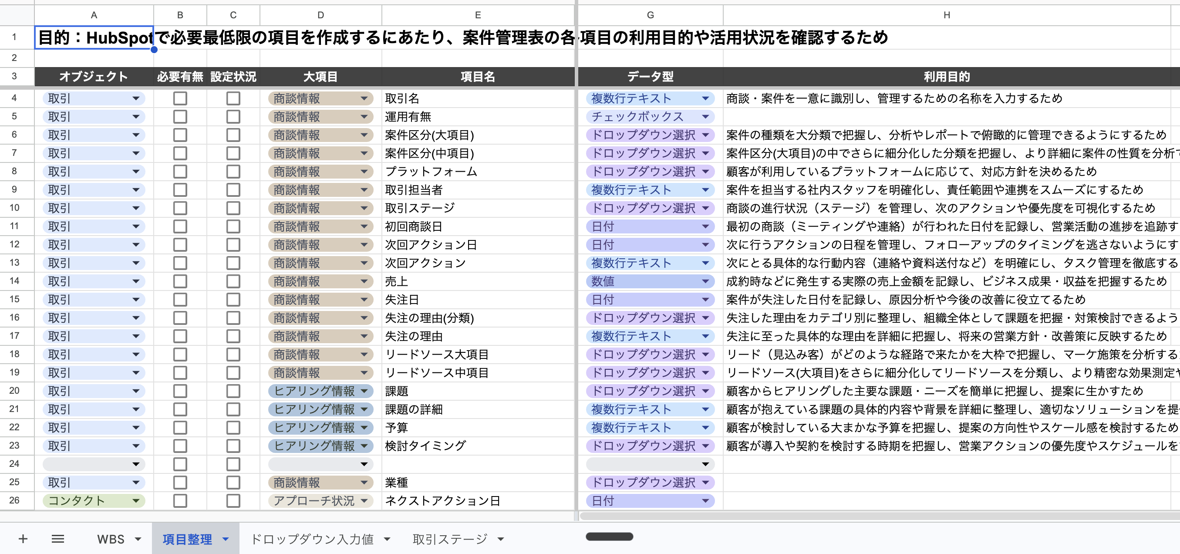
Task: Enable the 必要有無 checkbox for 予算
Action: [x=180, y=428]
